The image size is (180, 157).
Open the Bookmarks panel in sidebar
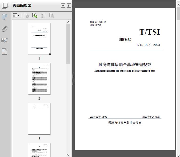[5, 17]
